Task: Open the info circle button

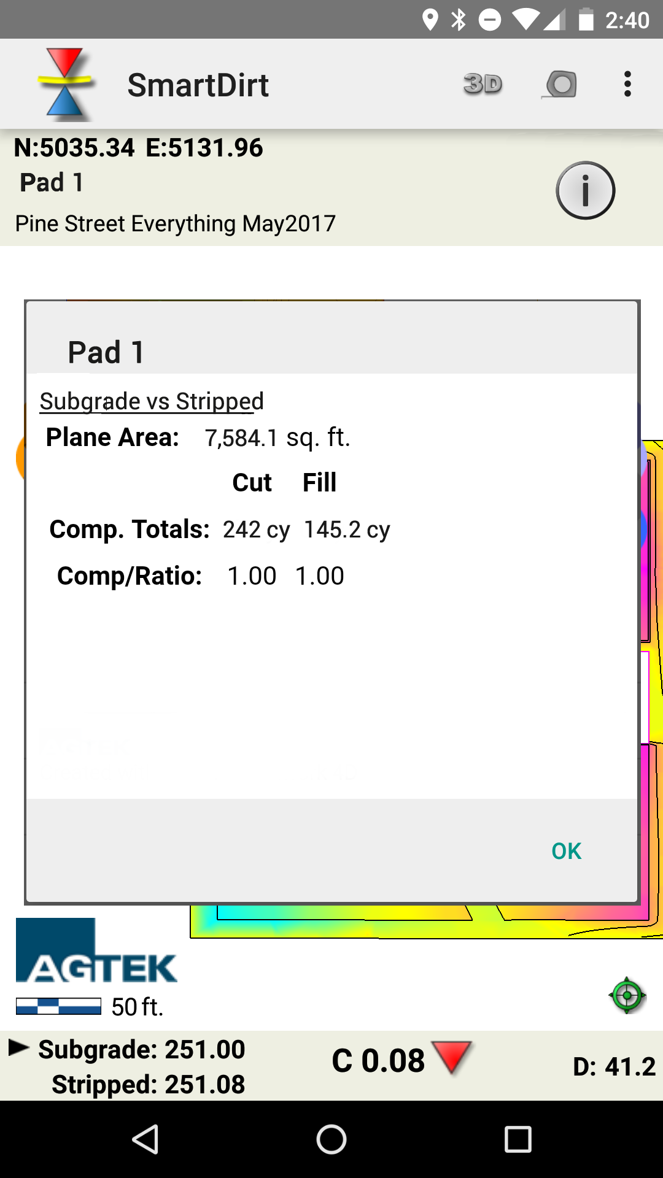Action: coord(585,190)
